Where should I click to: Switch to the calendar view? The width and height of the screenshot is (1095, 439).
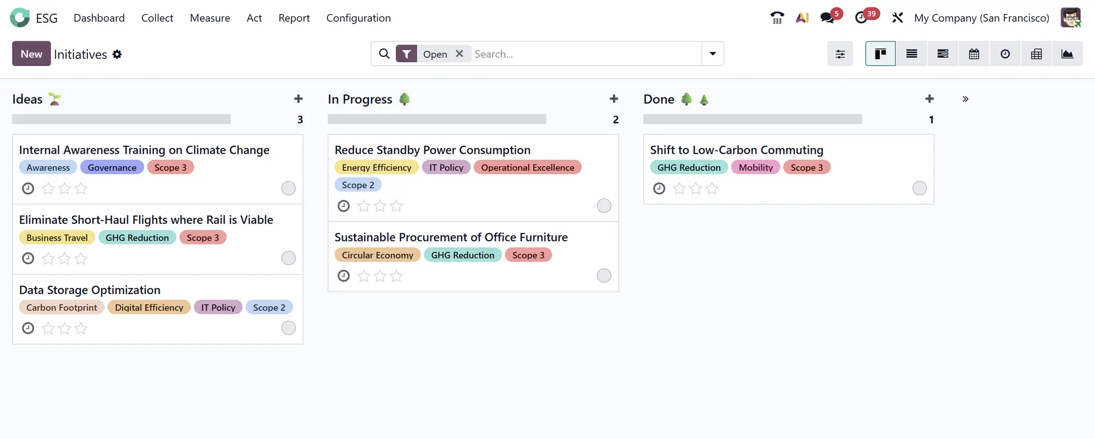pyautogui.click(x=974, y=54)
